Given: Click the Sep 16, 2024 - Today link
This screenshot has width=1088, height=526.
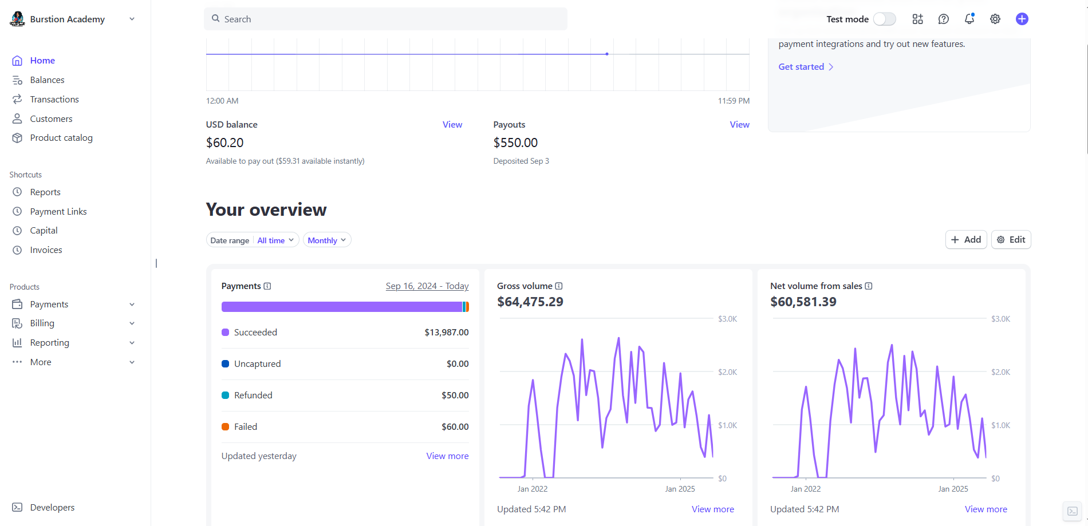Looking at the screenshot, I should [x=427, y=286].
